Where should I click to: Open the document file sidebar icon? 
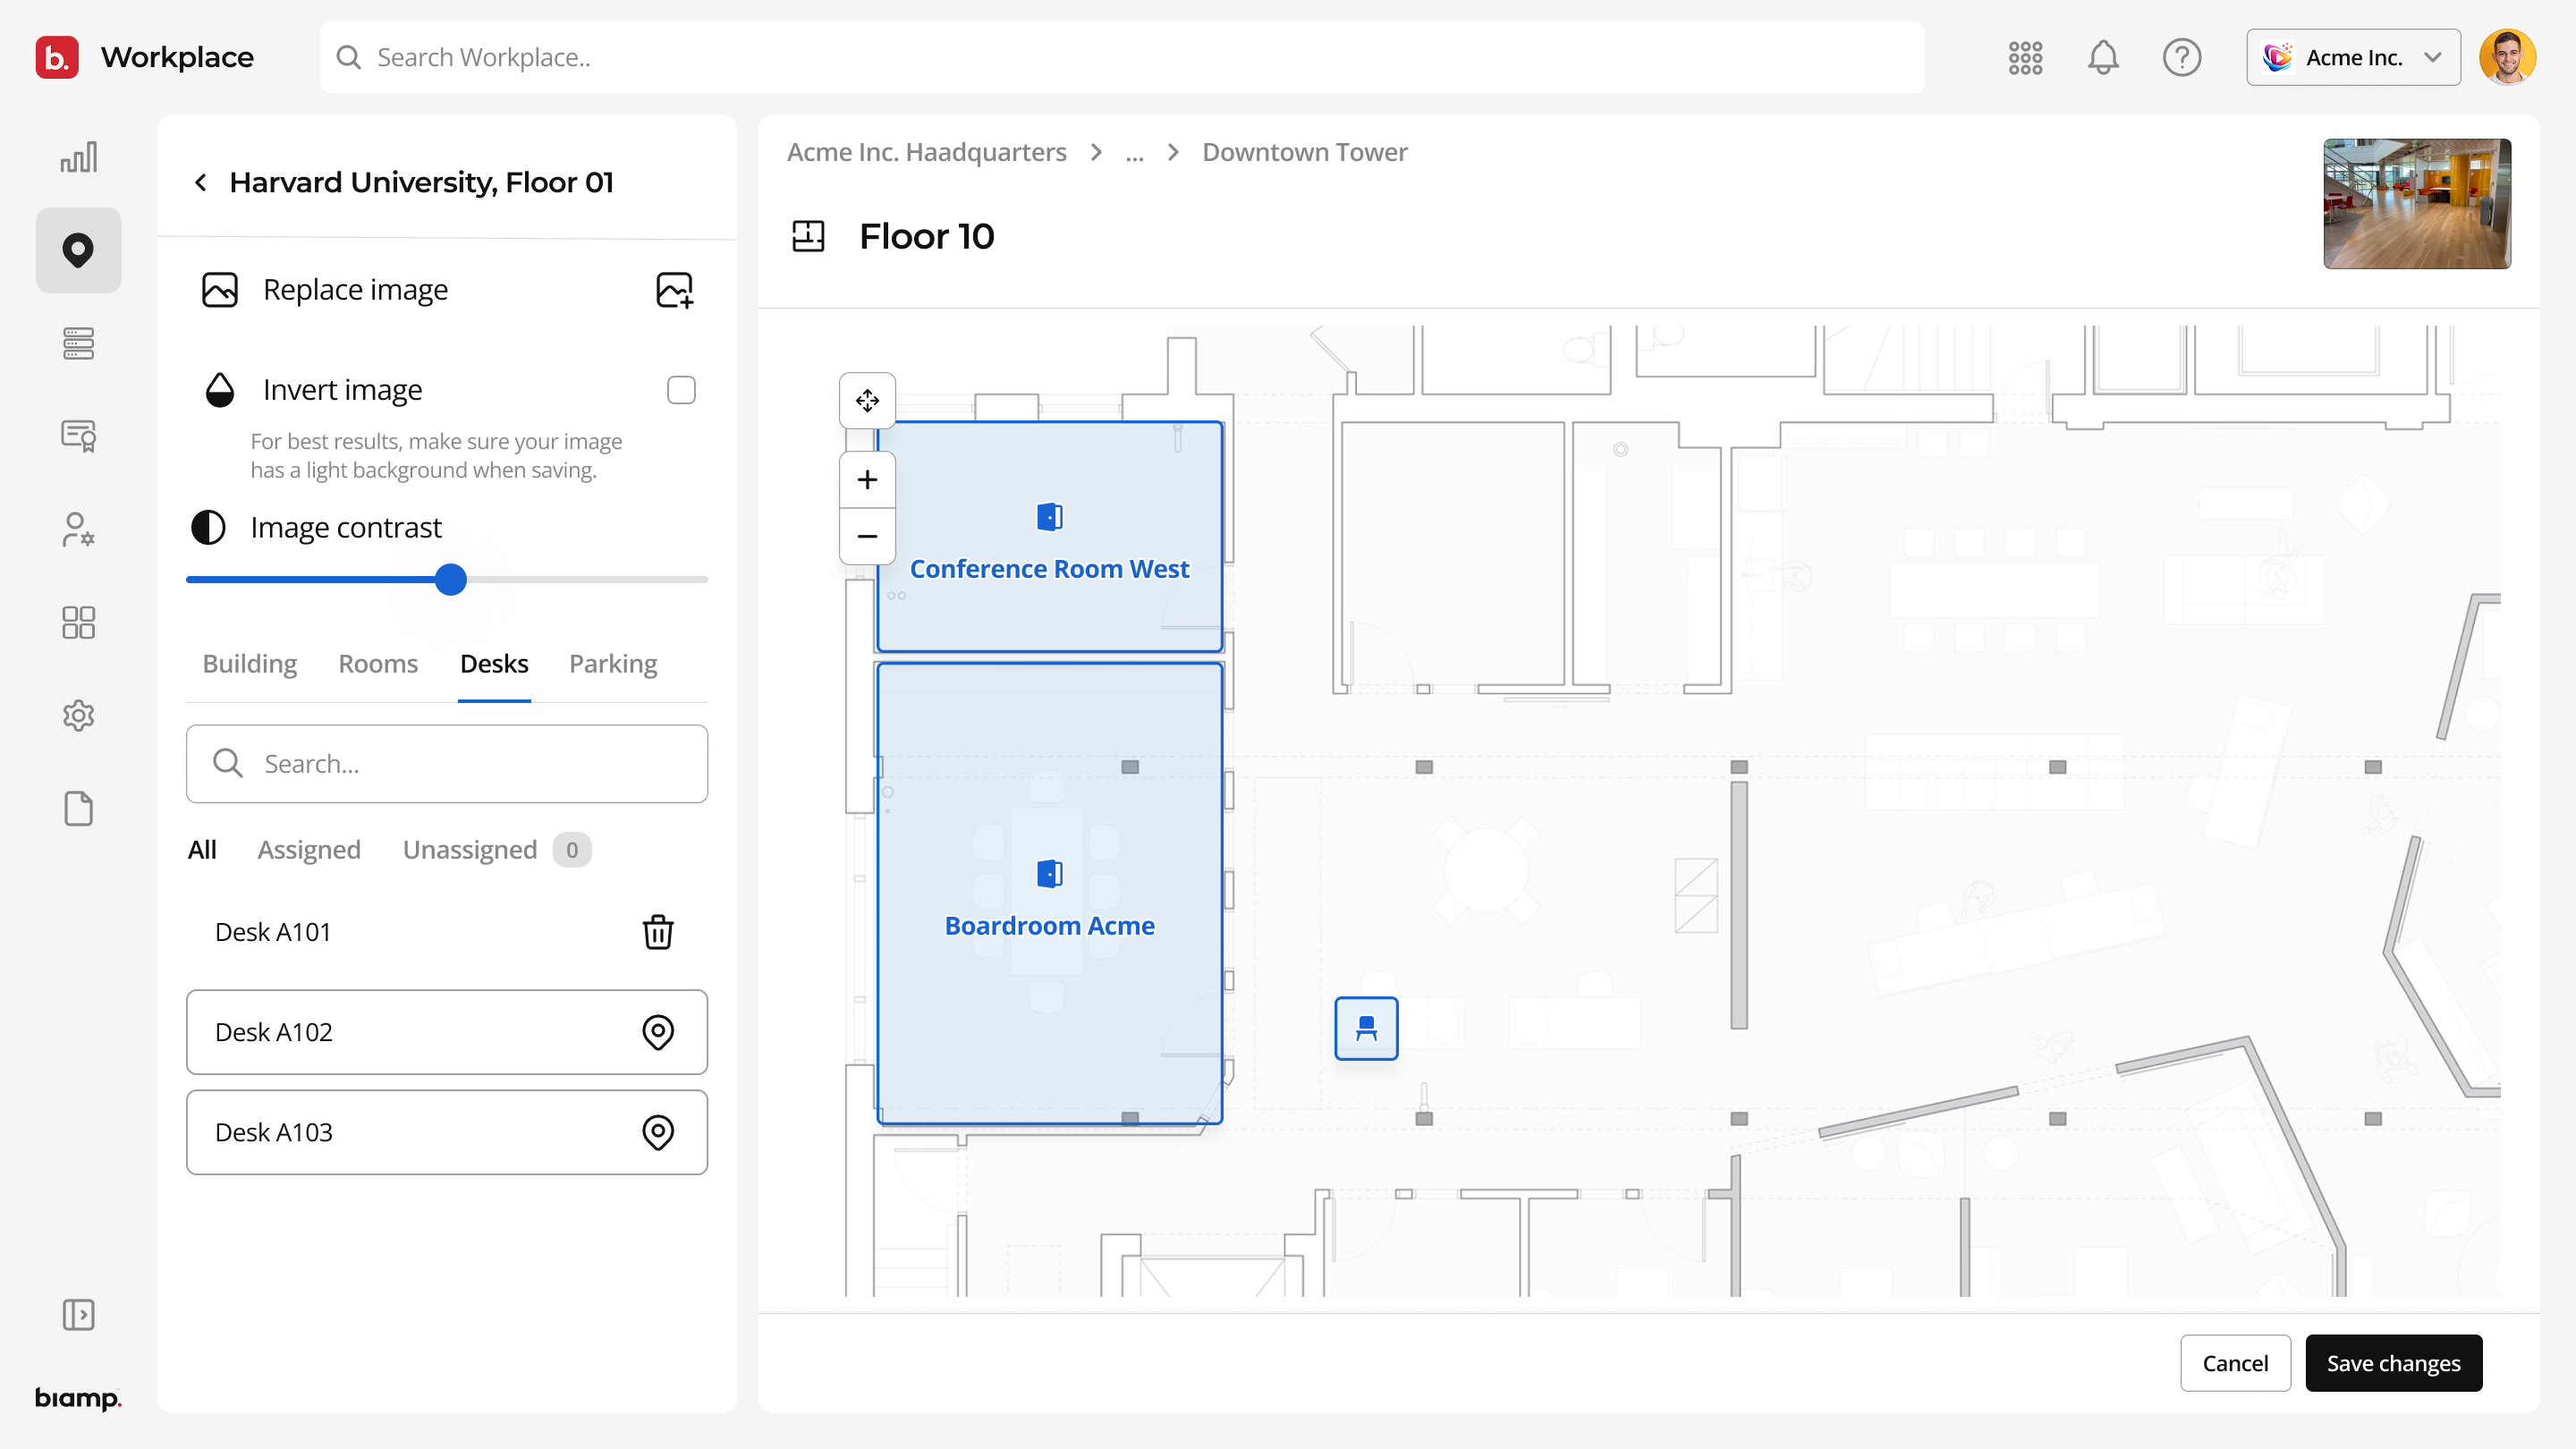tap(78, 808)
